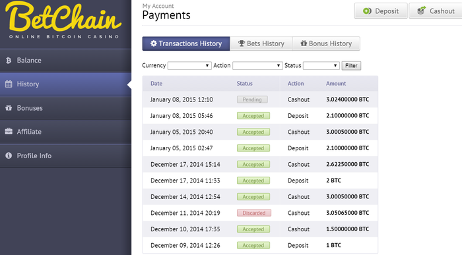Screen dimensions: 462x255
Task: Click the Pending status badge
Action: pos(252,99)
